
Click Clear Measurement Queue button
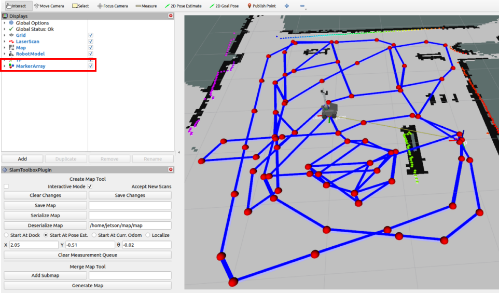pos(88,255)
